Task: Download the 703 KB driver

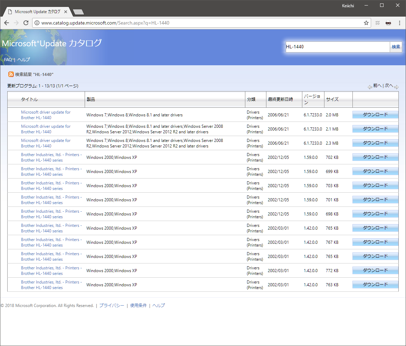Action: pos(375,185)
